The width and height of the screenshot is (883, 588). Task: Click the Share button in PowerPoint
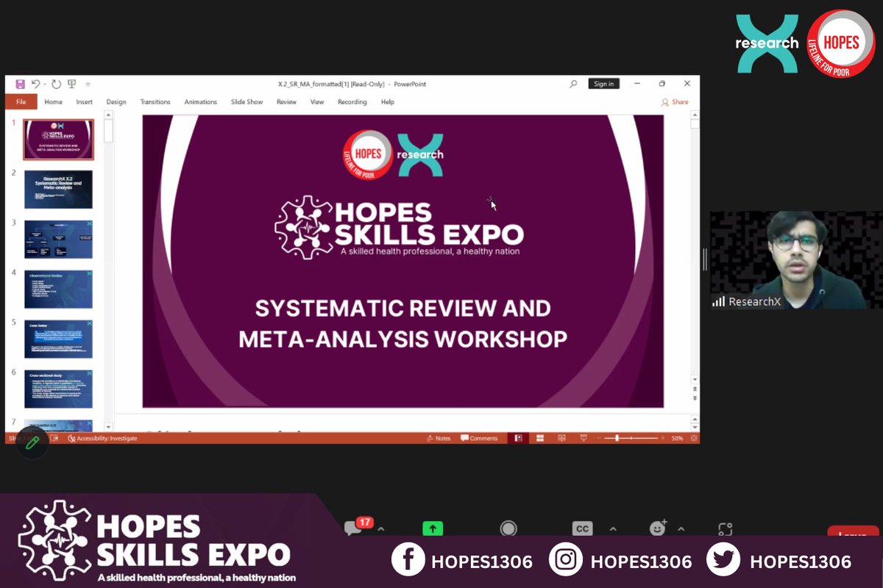pyautogui.click(x=675, y=102)
